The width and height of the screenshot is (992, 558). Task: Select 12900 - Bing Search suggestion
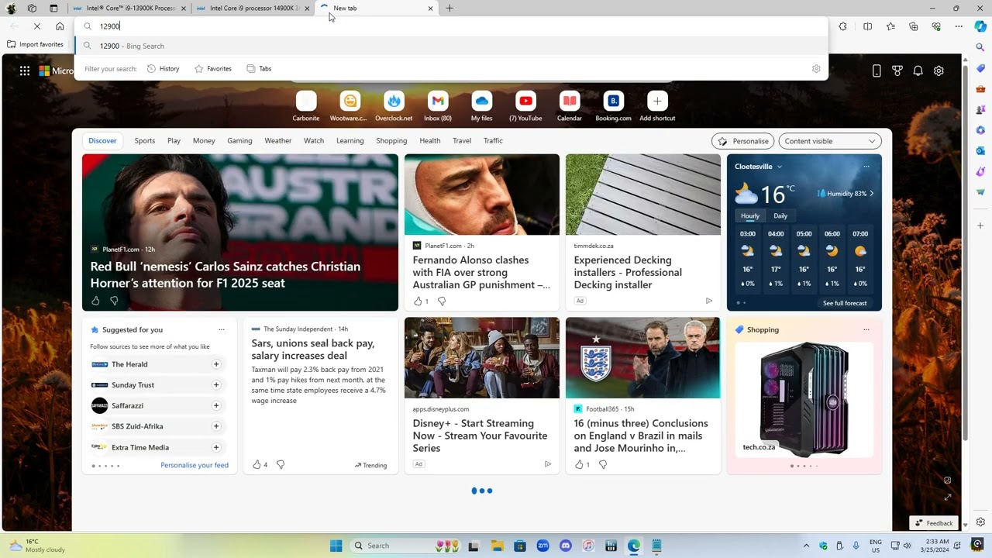pyautogui.click(x=451, y=46)
